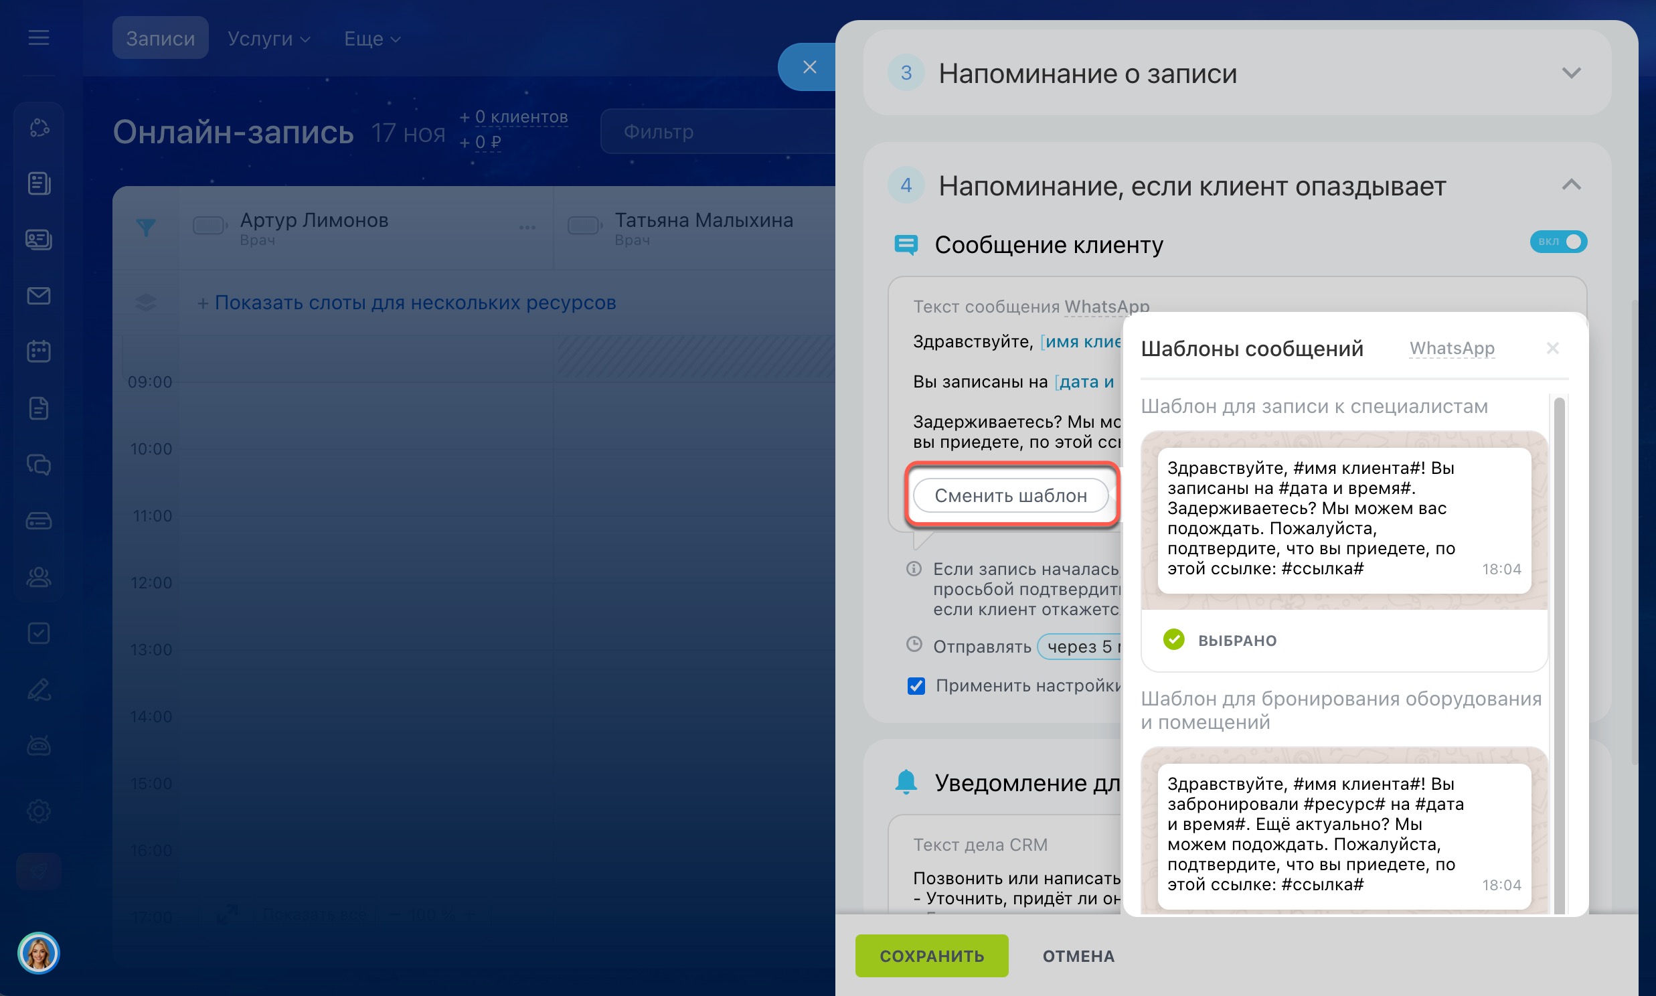This screenshot has height=996, width=1656.
Task: Toggle the Сообщение клиенту switch off
Action: (x=1558, y=242)
